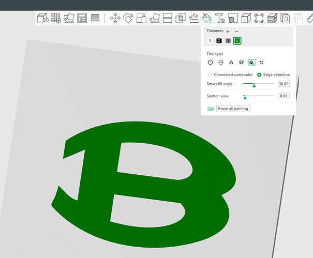
Task: Choose the Triangle tool type
Action: pos(231,63)
